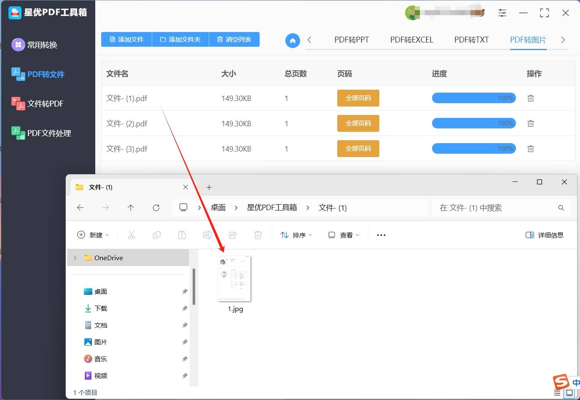Go forward in File Explorer

coord(106,208)
